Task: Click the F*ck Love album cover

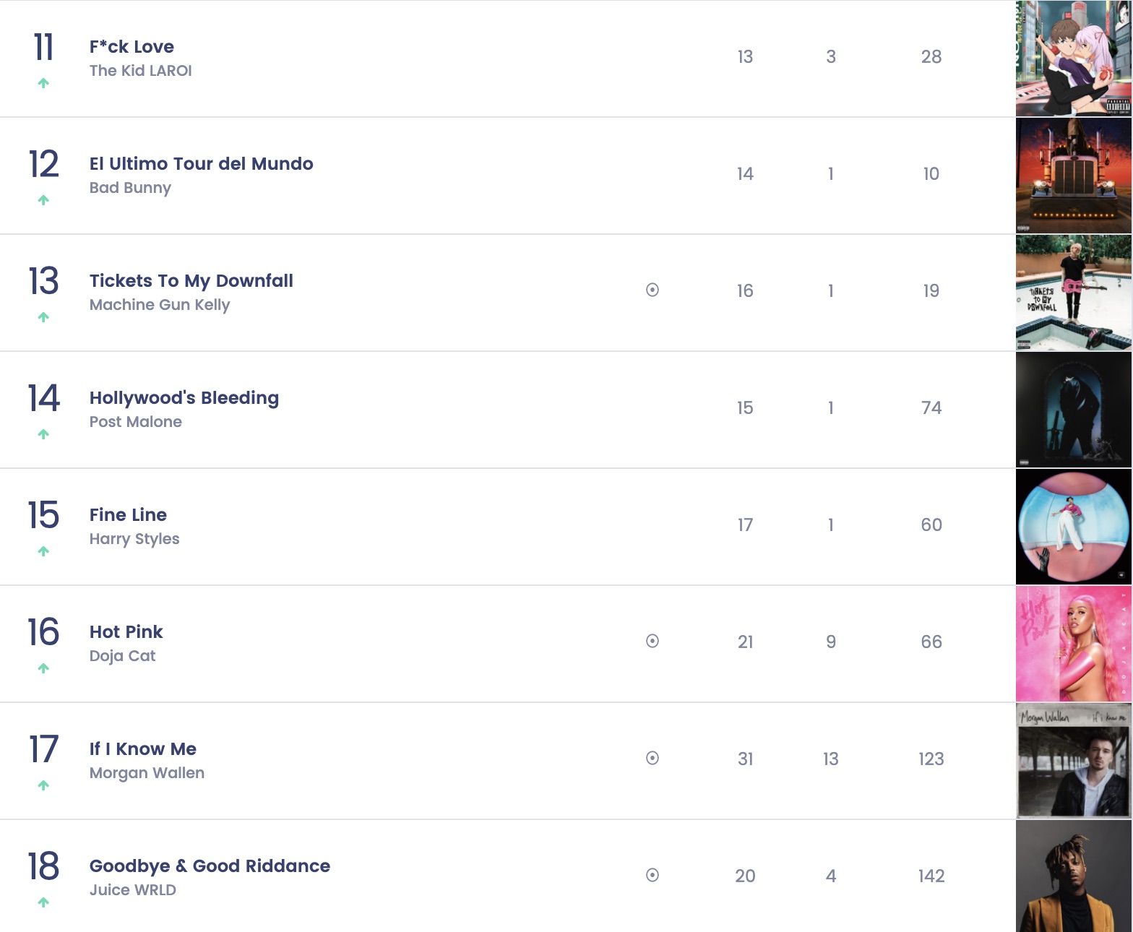Action: pyautogui.click(x=1073, y=59)
